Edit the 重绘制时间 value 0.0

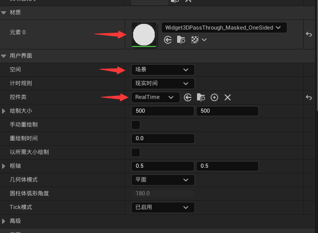tap(163, 139)
